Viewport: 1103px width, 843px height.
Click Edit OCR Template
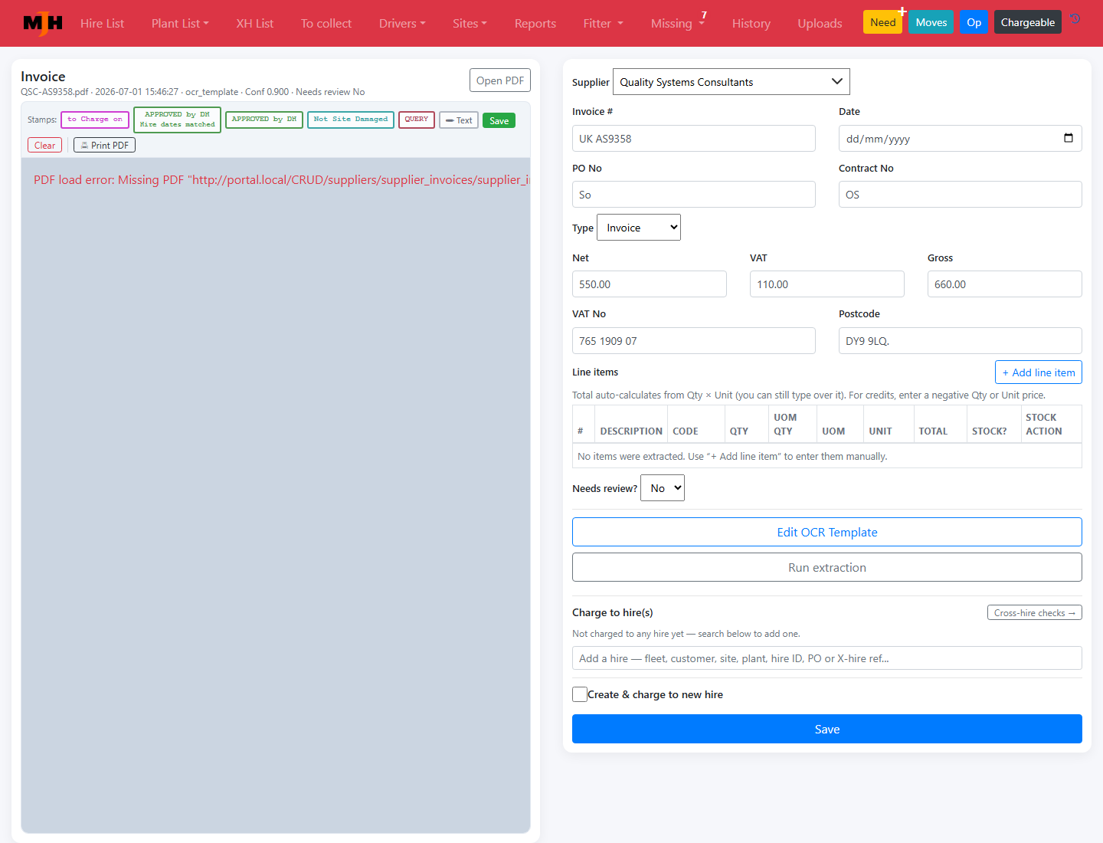tap(827, 532)
